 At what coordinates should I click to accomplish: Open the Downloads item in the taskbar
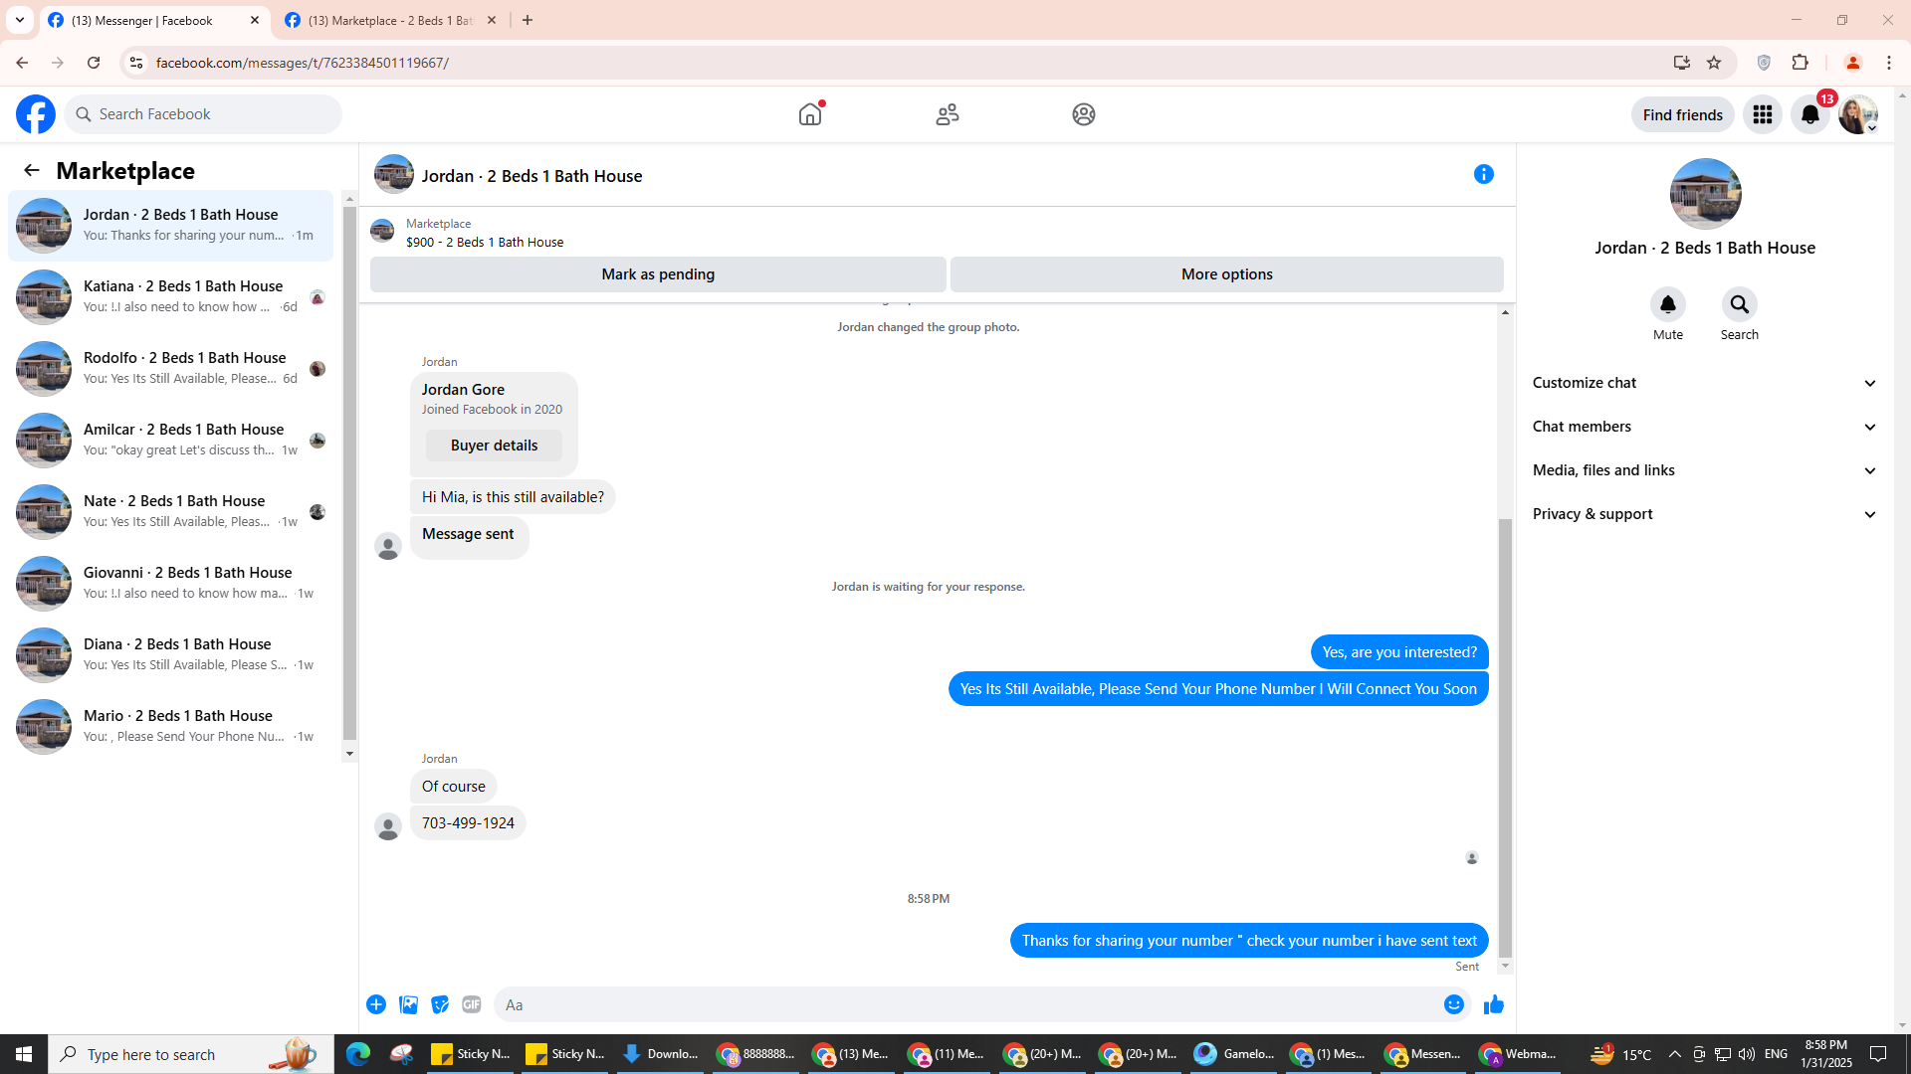pyautogui.click(x=660, y=1054)
